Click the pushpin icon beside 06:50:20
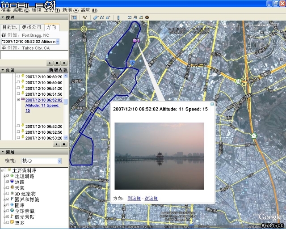 point(23,76)
